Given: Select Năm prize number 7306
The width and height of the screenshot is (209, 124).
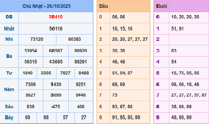Looking at the screenshot, I should 31,84.
